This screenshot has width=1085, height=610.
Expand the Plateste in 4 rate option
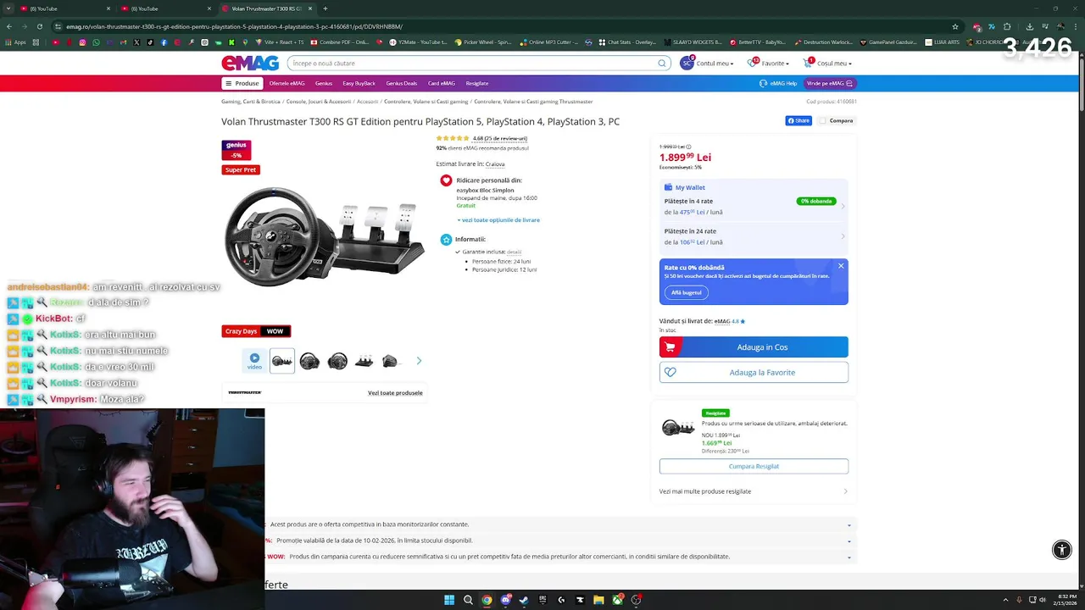(x=754, y=206)
